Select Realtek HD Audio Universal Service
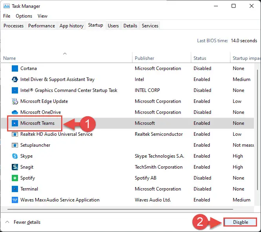261x232 pixels. pyautogui.click(x=56, y=134)
